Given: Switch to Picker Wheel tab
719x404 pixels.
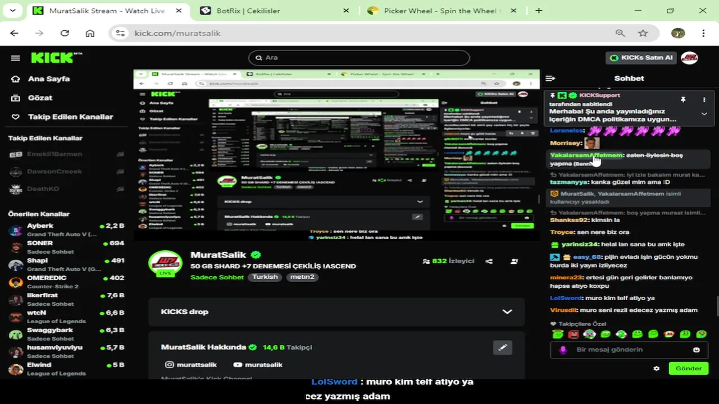Looking at the screenshot, I should [x=441, y=11].
